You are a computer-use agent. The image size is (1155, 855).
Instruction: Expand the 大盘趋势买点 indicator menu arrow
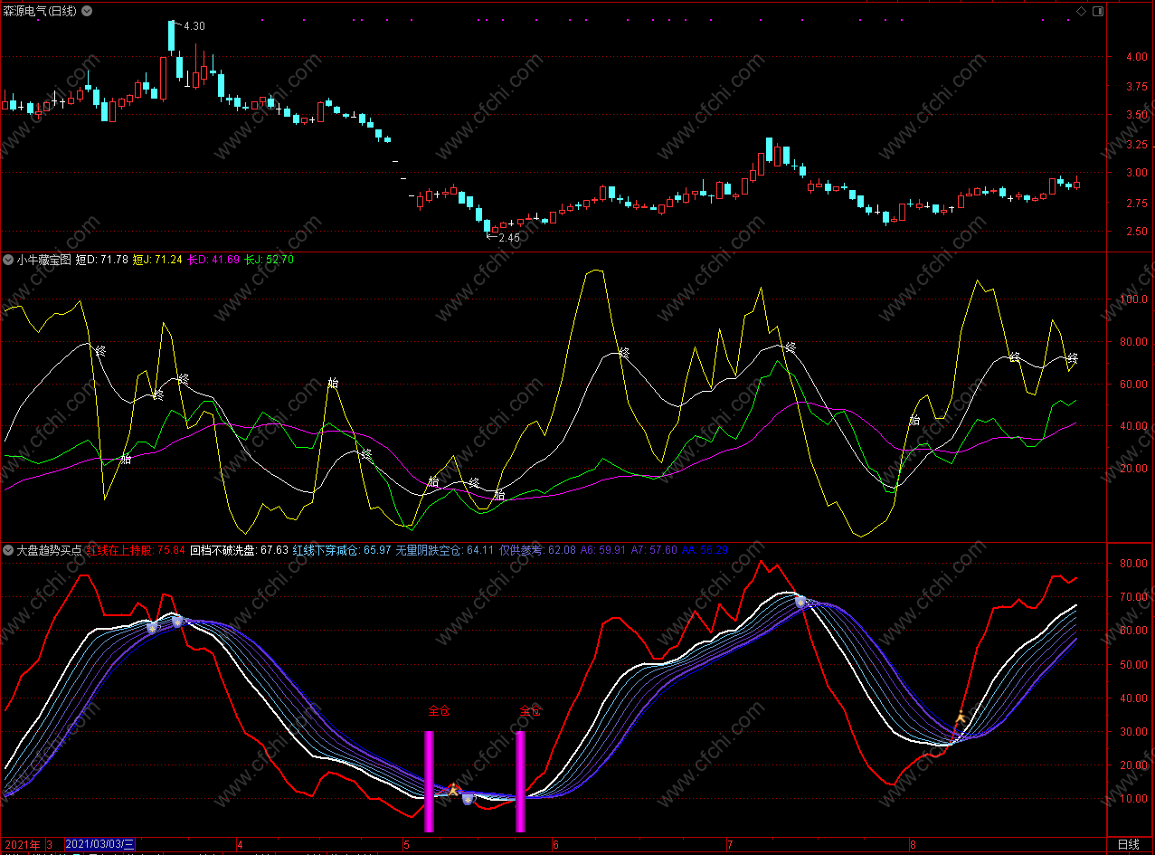8,549
